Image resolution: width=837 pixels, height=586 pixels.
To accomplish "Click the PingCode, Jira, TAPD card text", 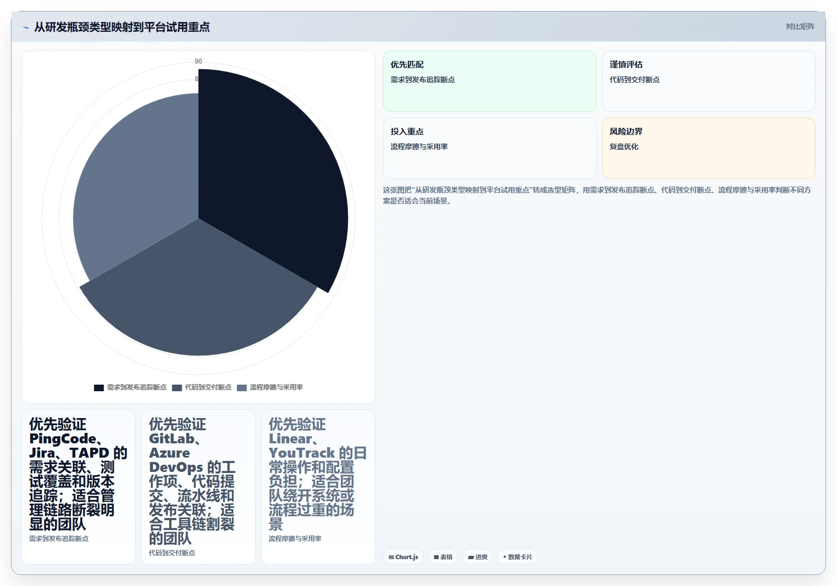I will (x=78, y=474).
